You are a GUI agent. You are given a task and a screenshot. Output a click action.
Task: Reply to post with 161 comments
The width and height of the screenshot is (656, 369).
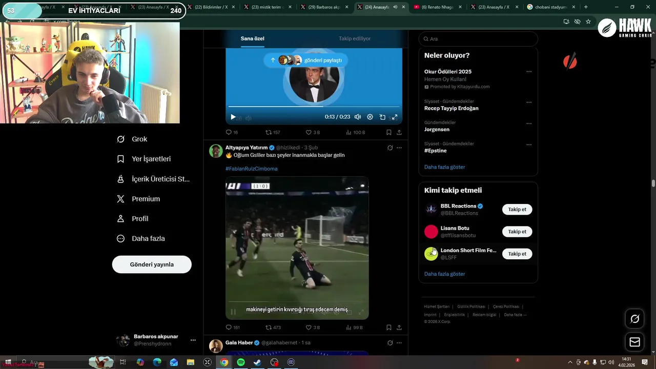233,327
